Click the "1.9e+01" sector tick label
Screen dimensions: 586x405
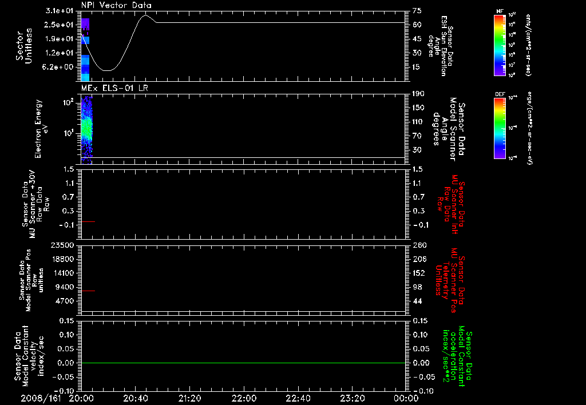click(60, 39)
